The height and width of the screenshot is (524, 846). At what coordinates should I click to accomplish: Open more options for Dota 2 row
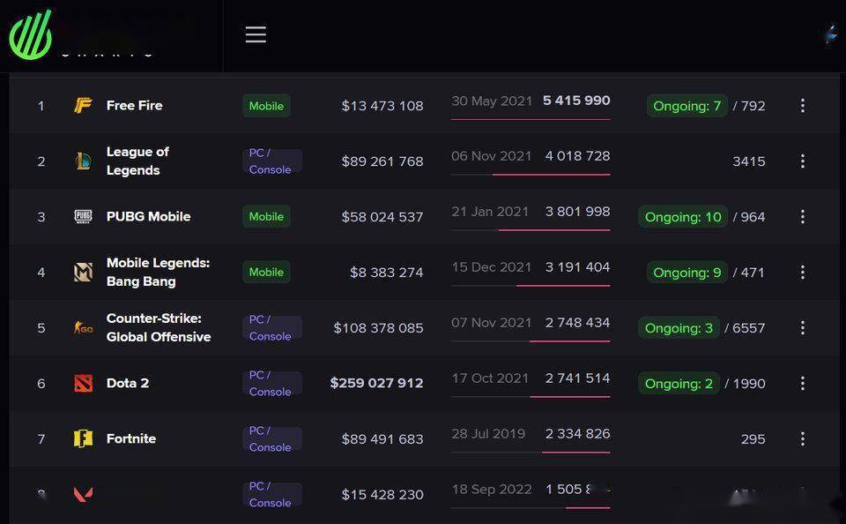(802, 384)
